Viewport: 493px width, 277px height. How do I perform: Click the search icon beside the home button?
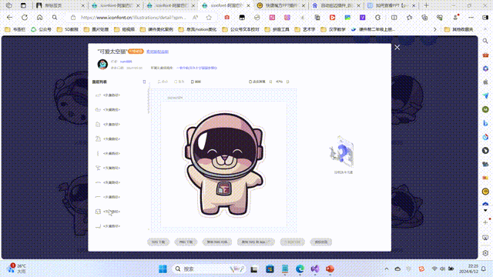pyautogui.click(x=55, y=18)
